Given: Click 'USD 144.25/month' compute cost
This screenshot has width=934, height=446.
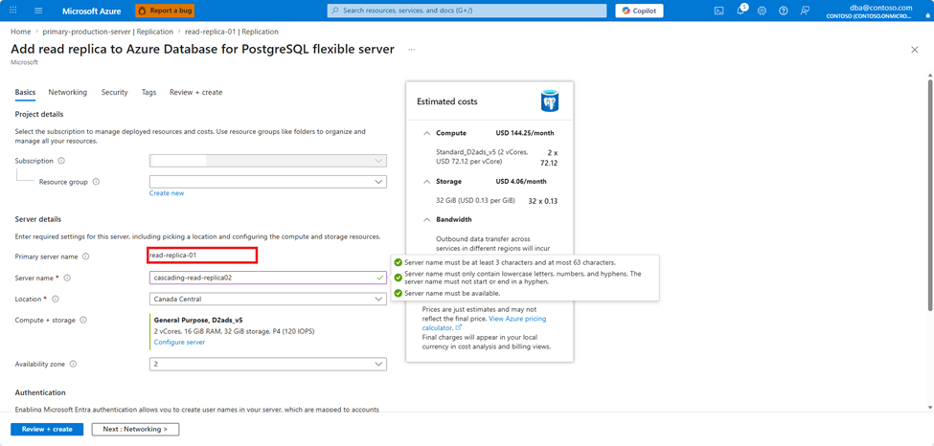Looking at the screenshot, I should (524, 133).
